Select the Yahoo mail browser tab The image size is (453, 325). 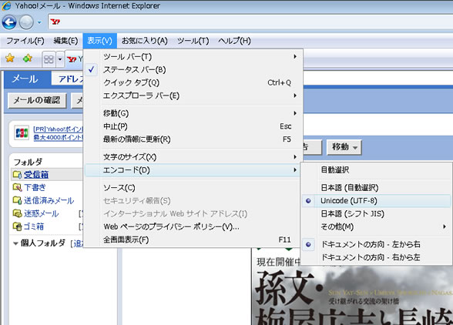tap(75, 59)
